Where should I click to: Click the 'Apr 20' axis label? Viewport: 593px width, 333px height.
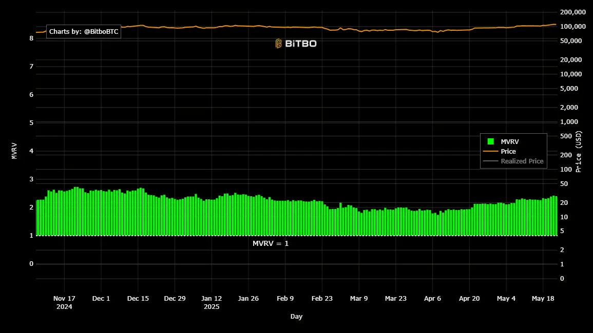point(469,298)
